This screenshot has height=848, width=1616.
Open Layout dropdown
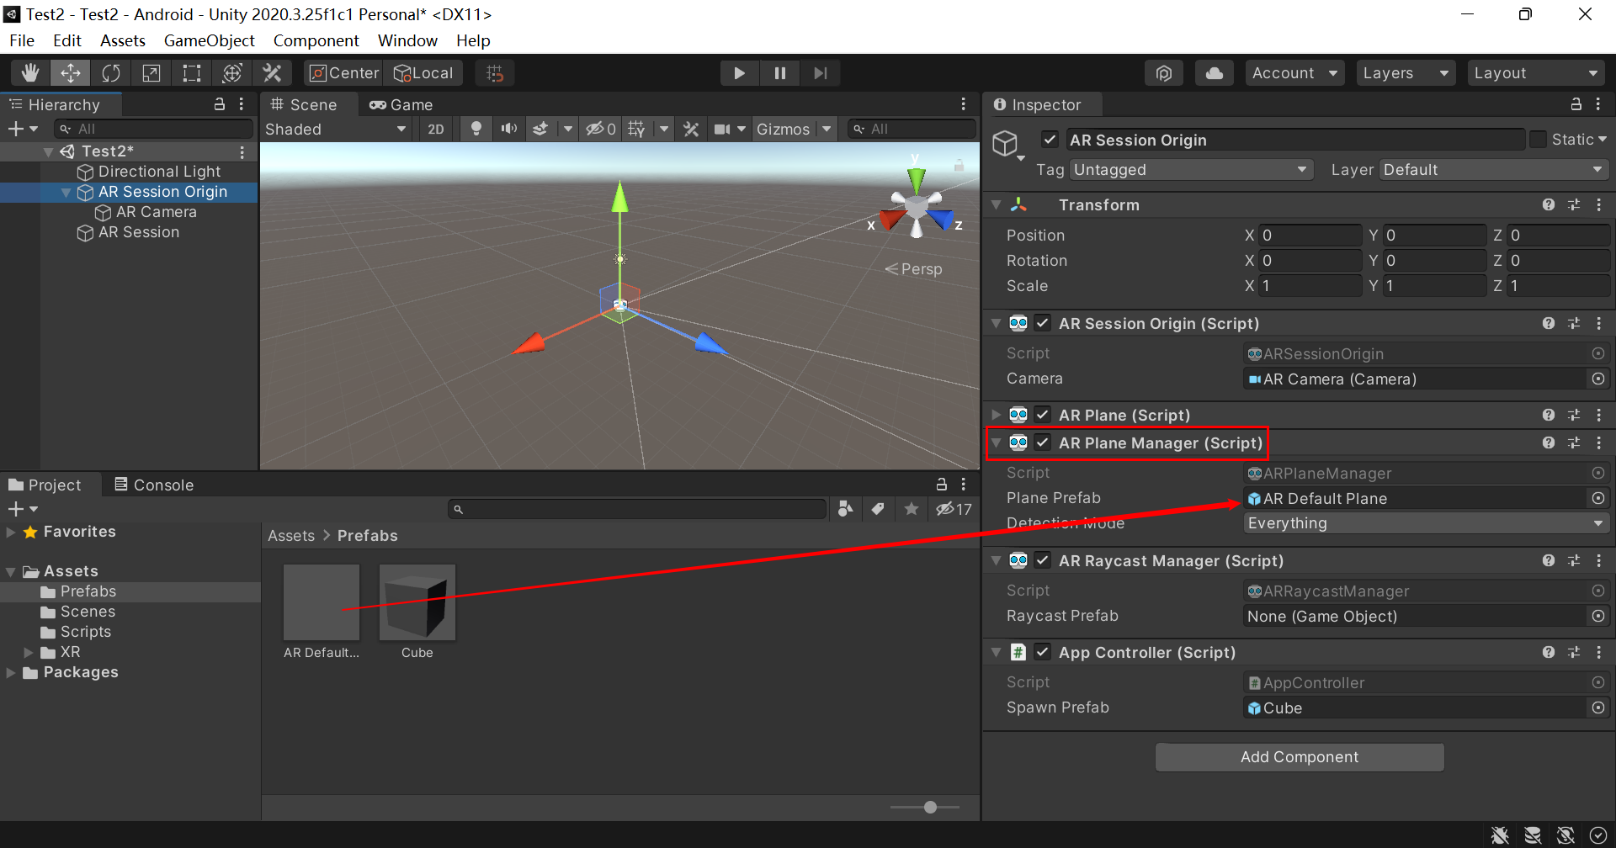[1536, 73]
